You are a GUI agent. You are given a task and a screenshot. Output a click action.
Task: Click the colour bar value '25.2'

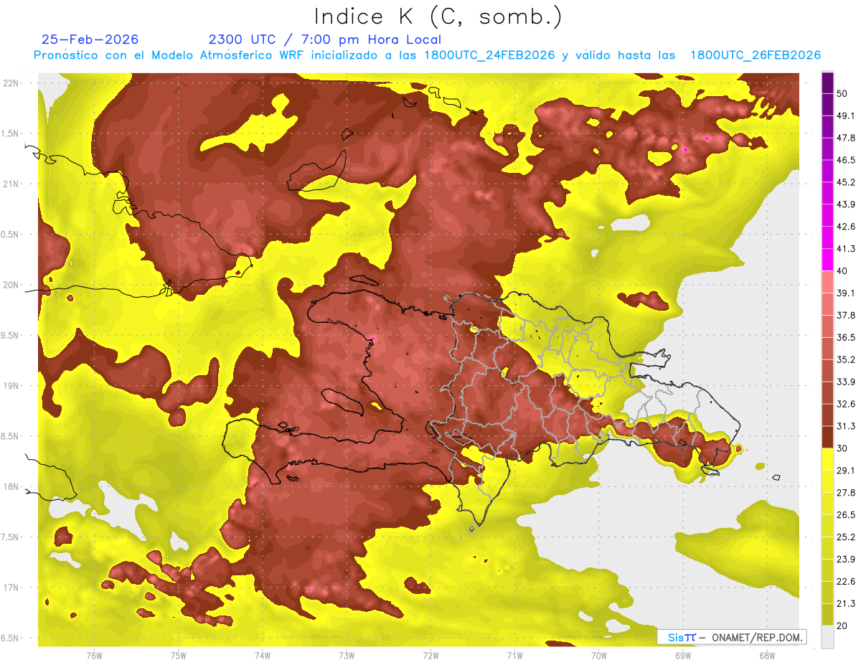coord(845,537)
